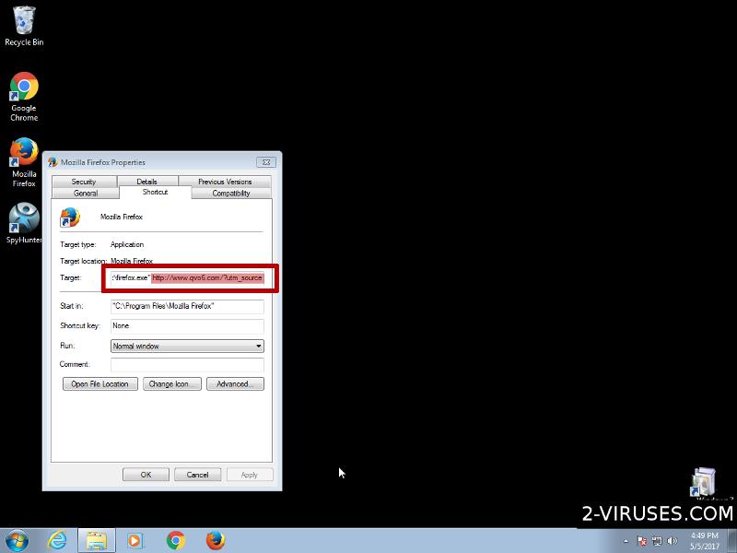Switch to the Security tab
Viewport: 737px width, 553px height.
click(84, 182)
